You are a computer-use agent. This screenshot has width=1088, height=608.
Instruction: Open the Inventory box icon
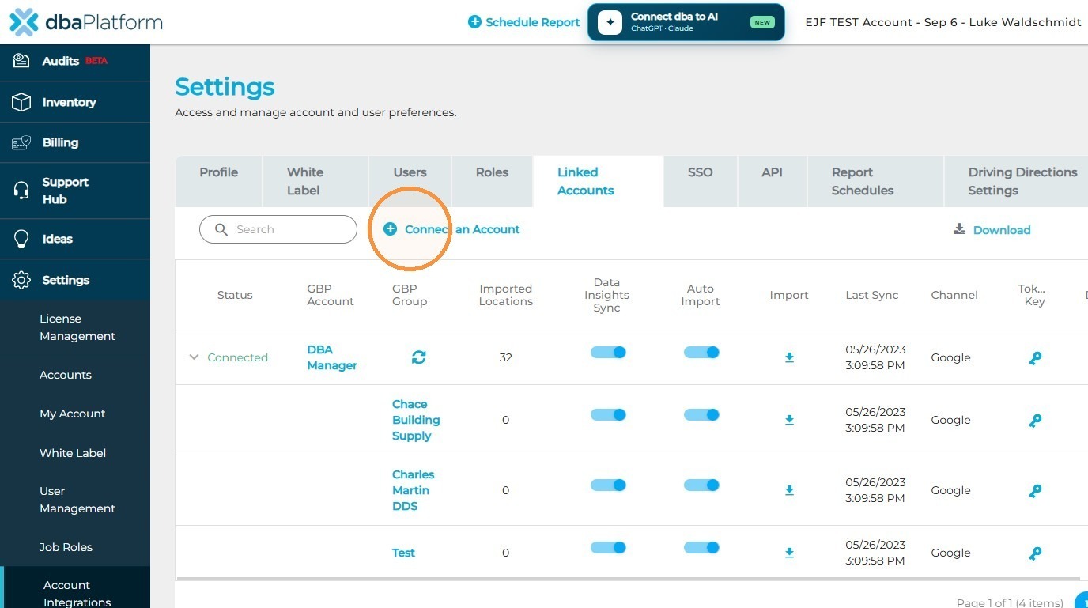tap(21, 102)
